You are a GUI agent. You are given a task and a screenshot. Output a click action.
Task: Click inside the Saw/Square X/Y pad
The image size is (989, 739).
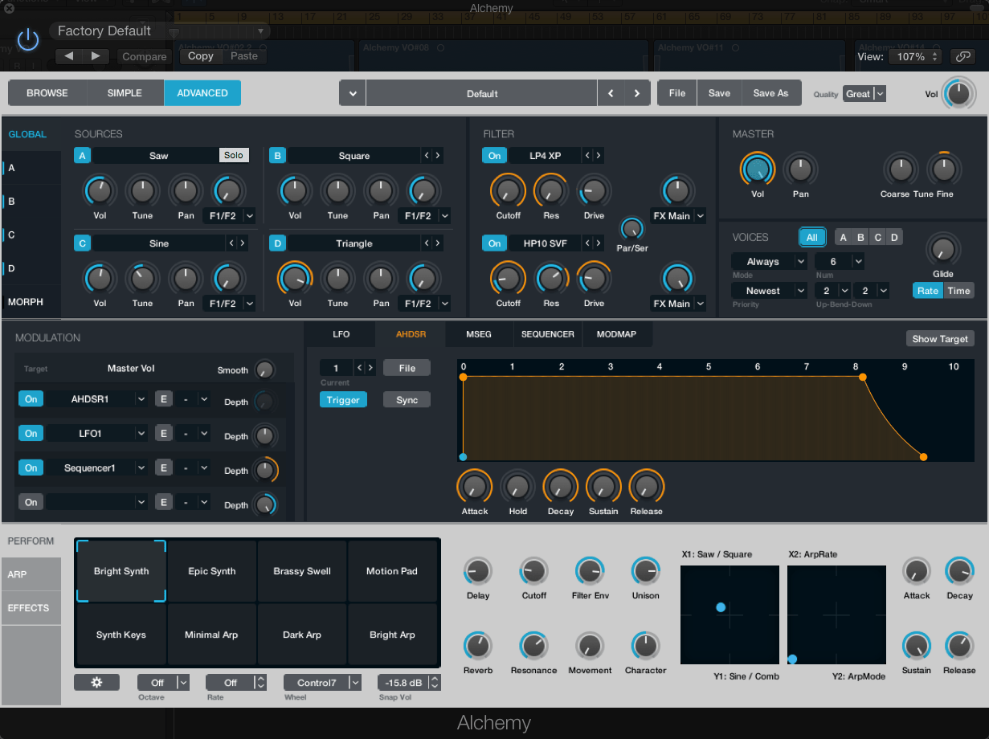[x=729, y=614]
